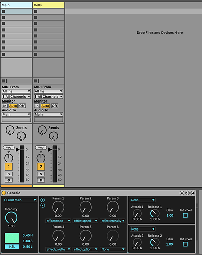Open the effectmode dropdown under Param 1
This screenshot has height=255, width=202.
click(x=58, y=221)
